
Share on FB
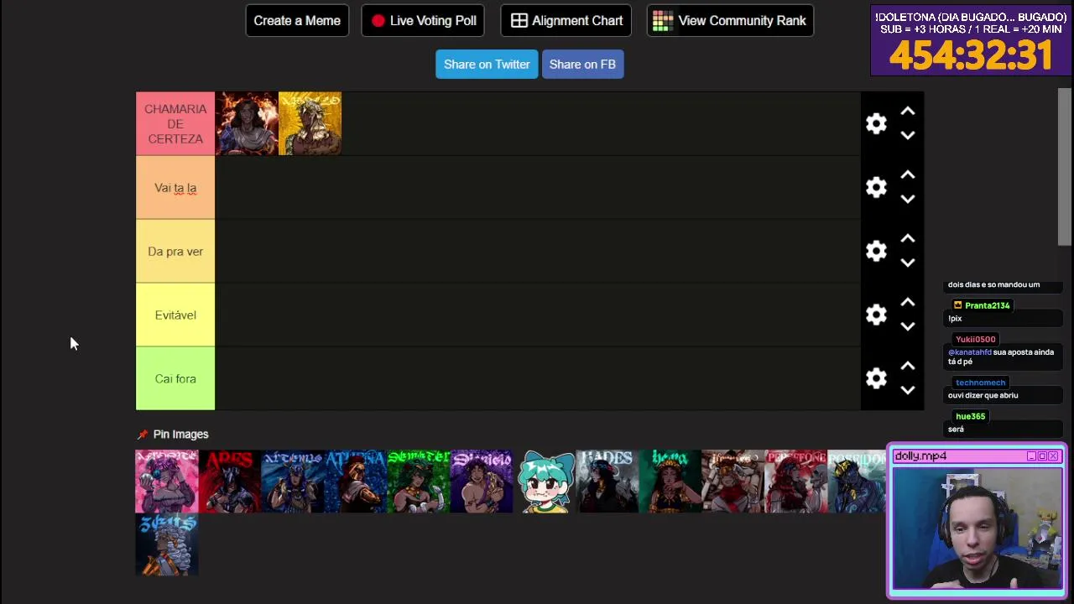[x=582, y=65]
